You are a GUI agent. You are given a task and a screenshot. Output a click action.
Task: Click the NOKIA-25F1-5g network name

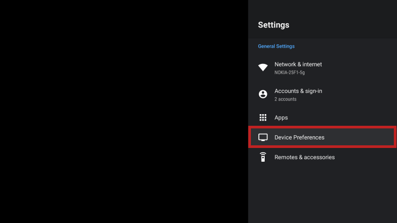(290, 72)
